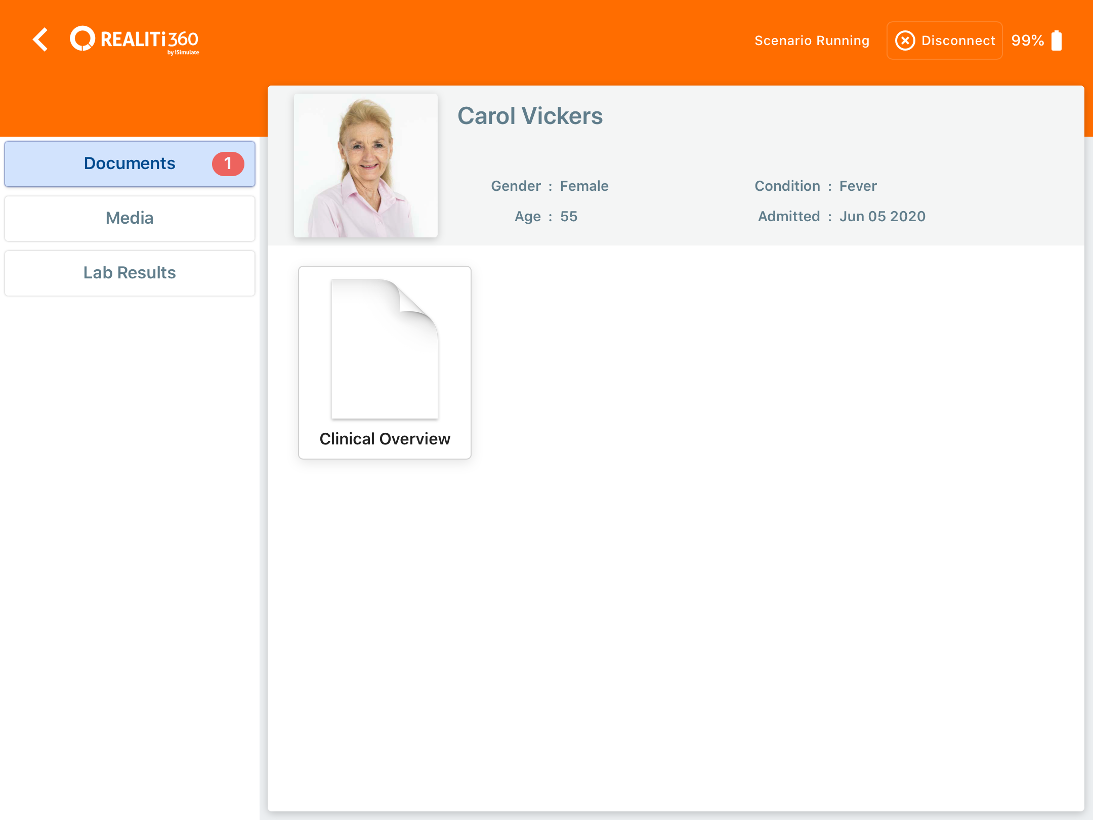Click the Disconnect X circle icon
This screenshot has width=1093, height=820.
[x=905, y=40]
